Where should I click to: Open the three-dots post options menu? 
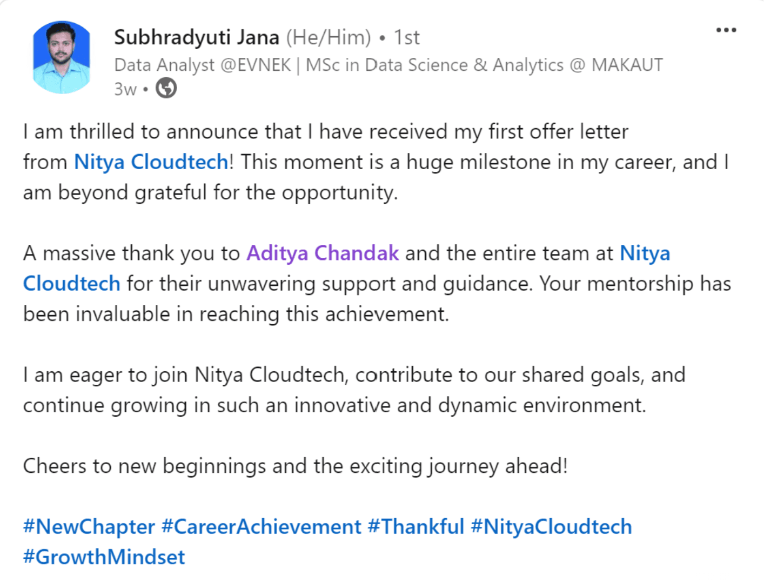[x=726, y=30]
